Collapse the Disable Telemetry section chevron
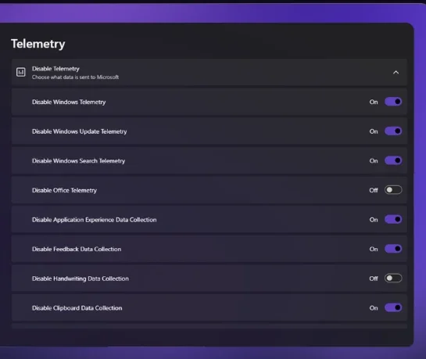Image resolution: width=426 pixels, height=359 pixels. pos(396,73)
